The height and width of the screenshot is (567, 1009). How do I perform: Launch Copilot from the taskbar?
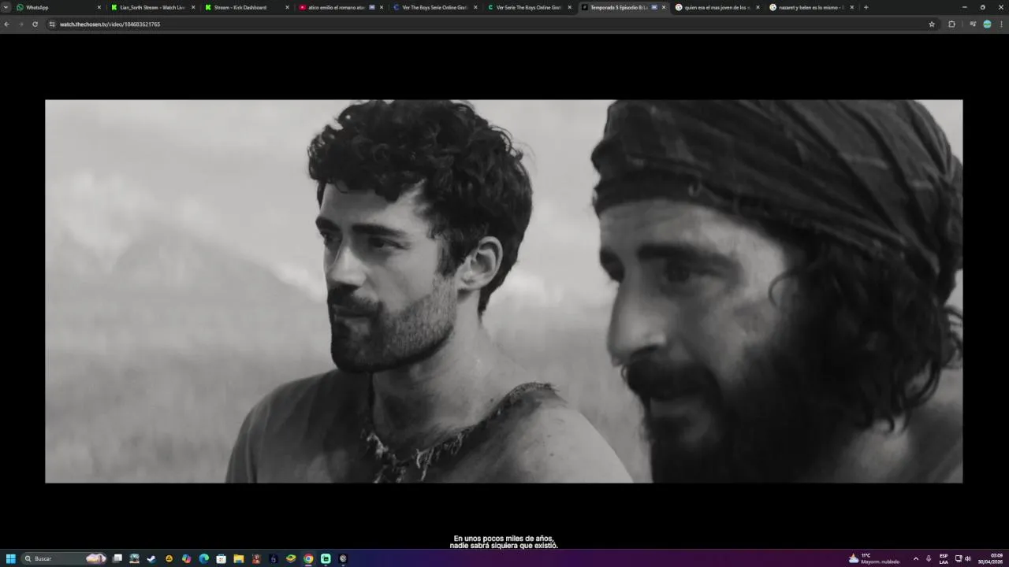pos(186,558)
